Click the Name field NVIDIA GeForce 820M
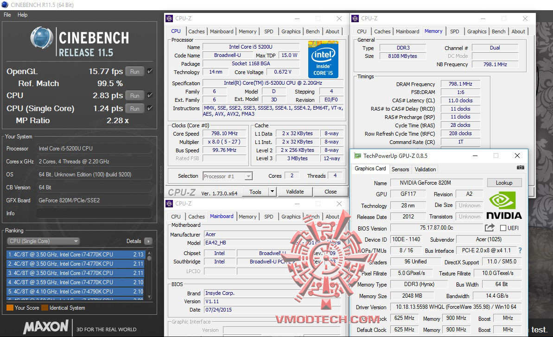This screenshot has height=337, width=553. [x=436, y=183]
